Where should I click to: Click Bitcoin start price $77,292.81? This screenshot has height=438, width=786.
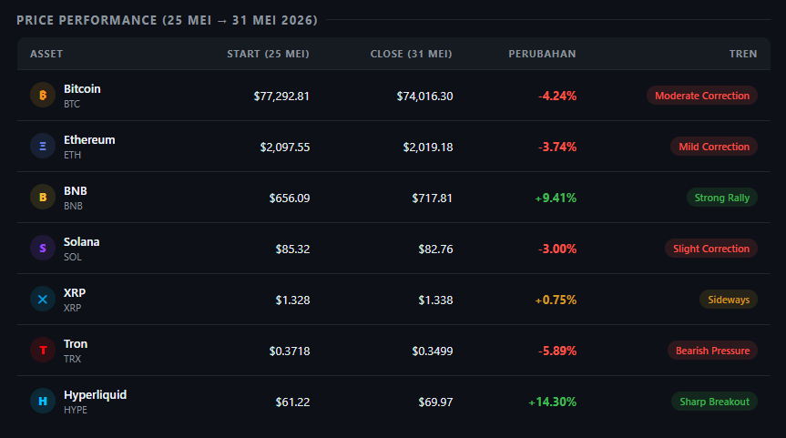click(281, 97)
